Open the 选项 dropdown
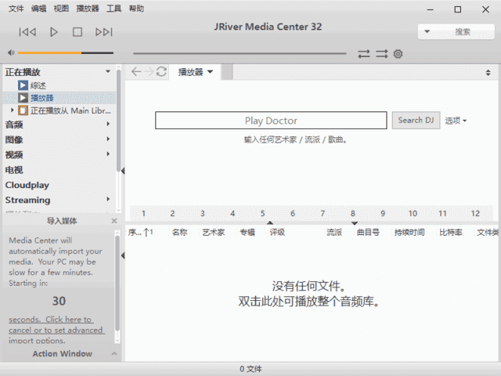Screen dimensions: 501x376 456,121
